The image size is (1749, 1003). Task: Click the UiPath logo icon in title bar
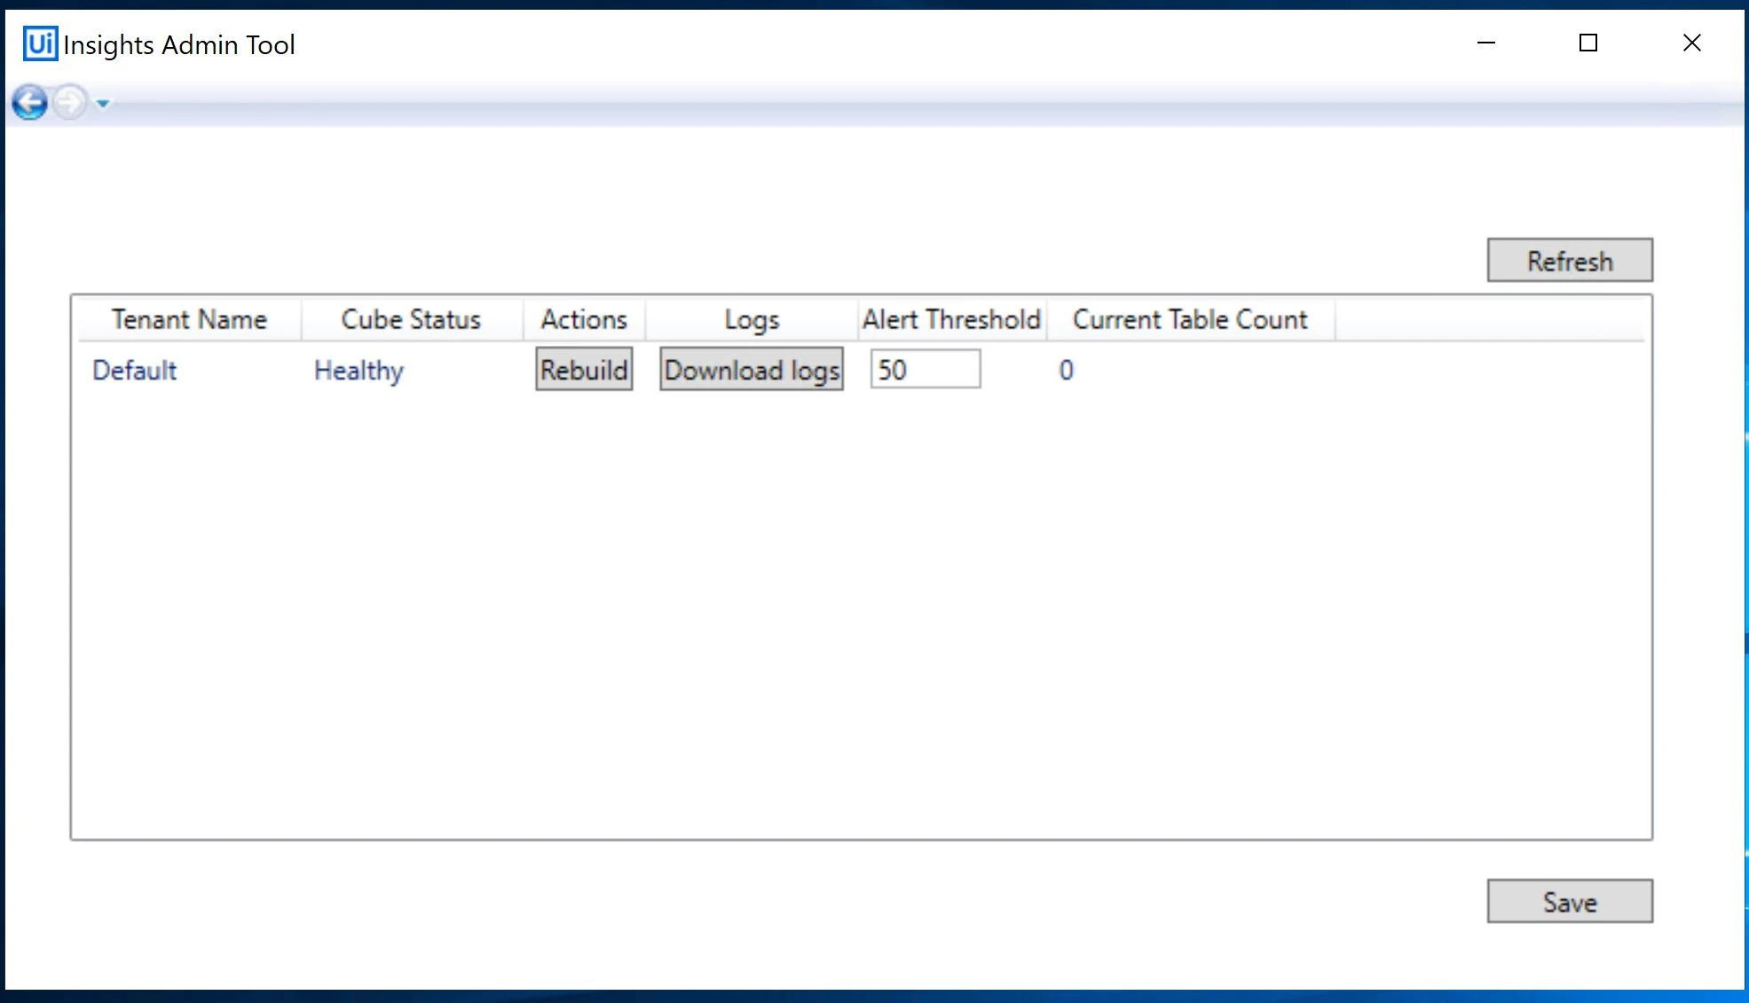pyautogui.click(x=40, y=43)
